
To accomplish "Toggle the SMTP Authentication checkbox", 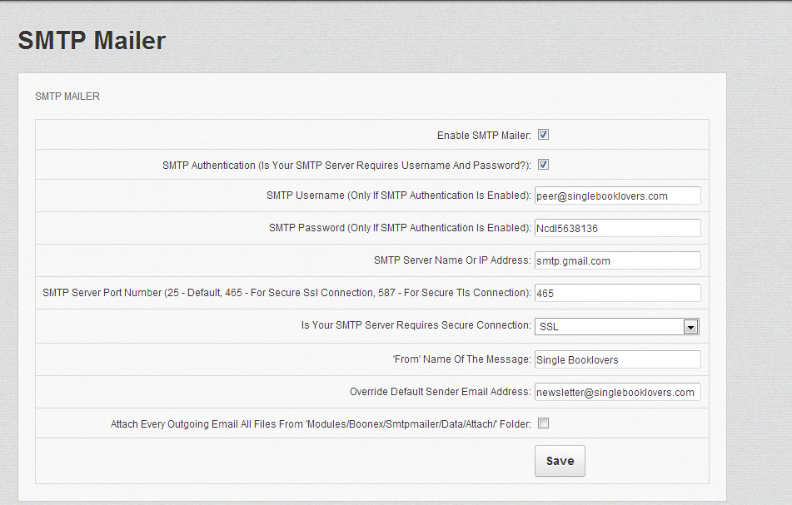I will tap(543, 165).
